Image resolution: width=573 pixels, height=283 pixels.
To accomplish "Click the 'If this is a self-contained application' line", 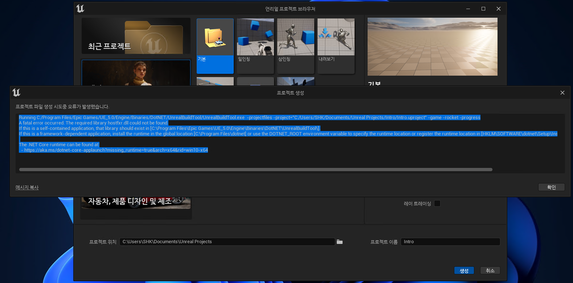I will pyautogui.click(x=169, y=128).
